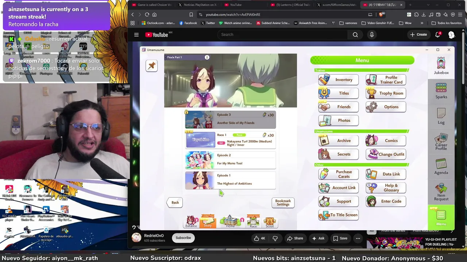
Task: Open Inventory in the Umamusume menu
Action: 338,80
